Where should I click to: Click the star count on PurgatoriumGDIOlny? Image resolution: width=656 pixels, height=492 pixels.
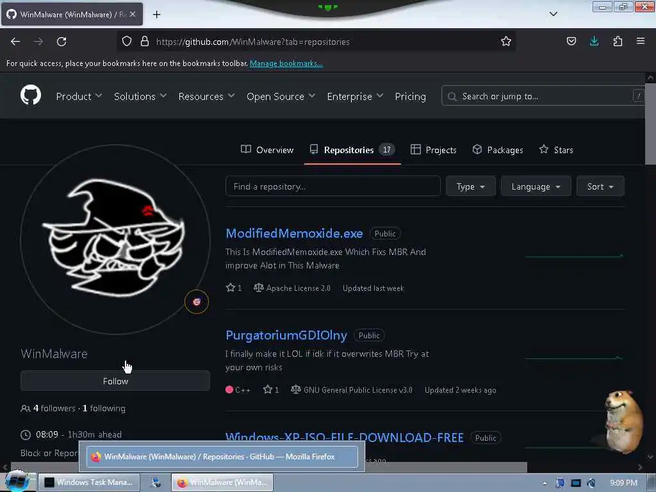(x=271, y=389)
